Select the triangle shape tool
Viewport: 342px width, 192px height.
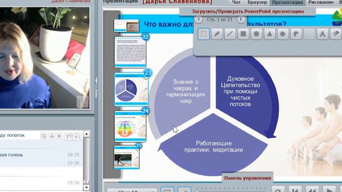tap(269, 34)
